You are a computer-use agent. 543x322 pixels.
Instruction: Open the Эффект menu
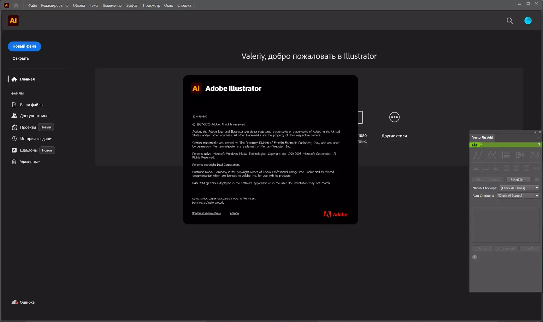[x=132, y=5]
